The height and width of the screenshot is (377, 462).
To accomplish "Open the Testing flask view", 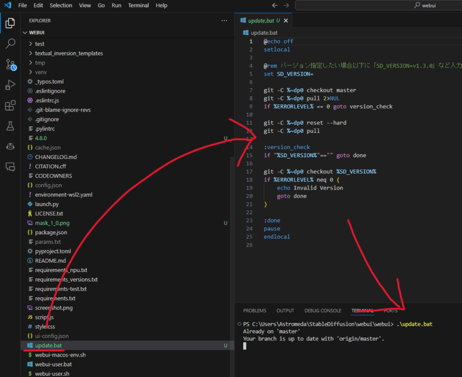I will click(10, 126).
